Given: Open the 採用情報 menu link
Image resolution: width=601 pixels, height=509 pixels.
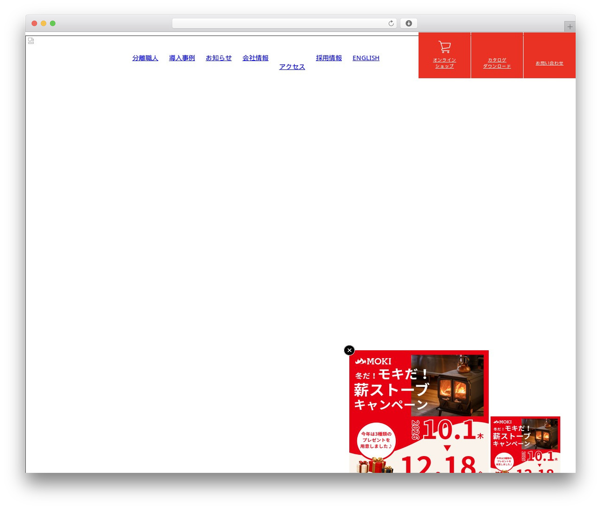Looking at the screenshot, I should (x=329, y=58).
